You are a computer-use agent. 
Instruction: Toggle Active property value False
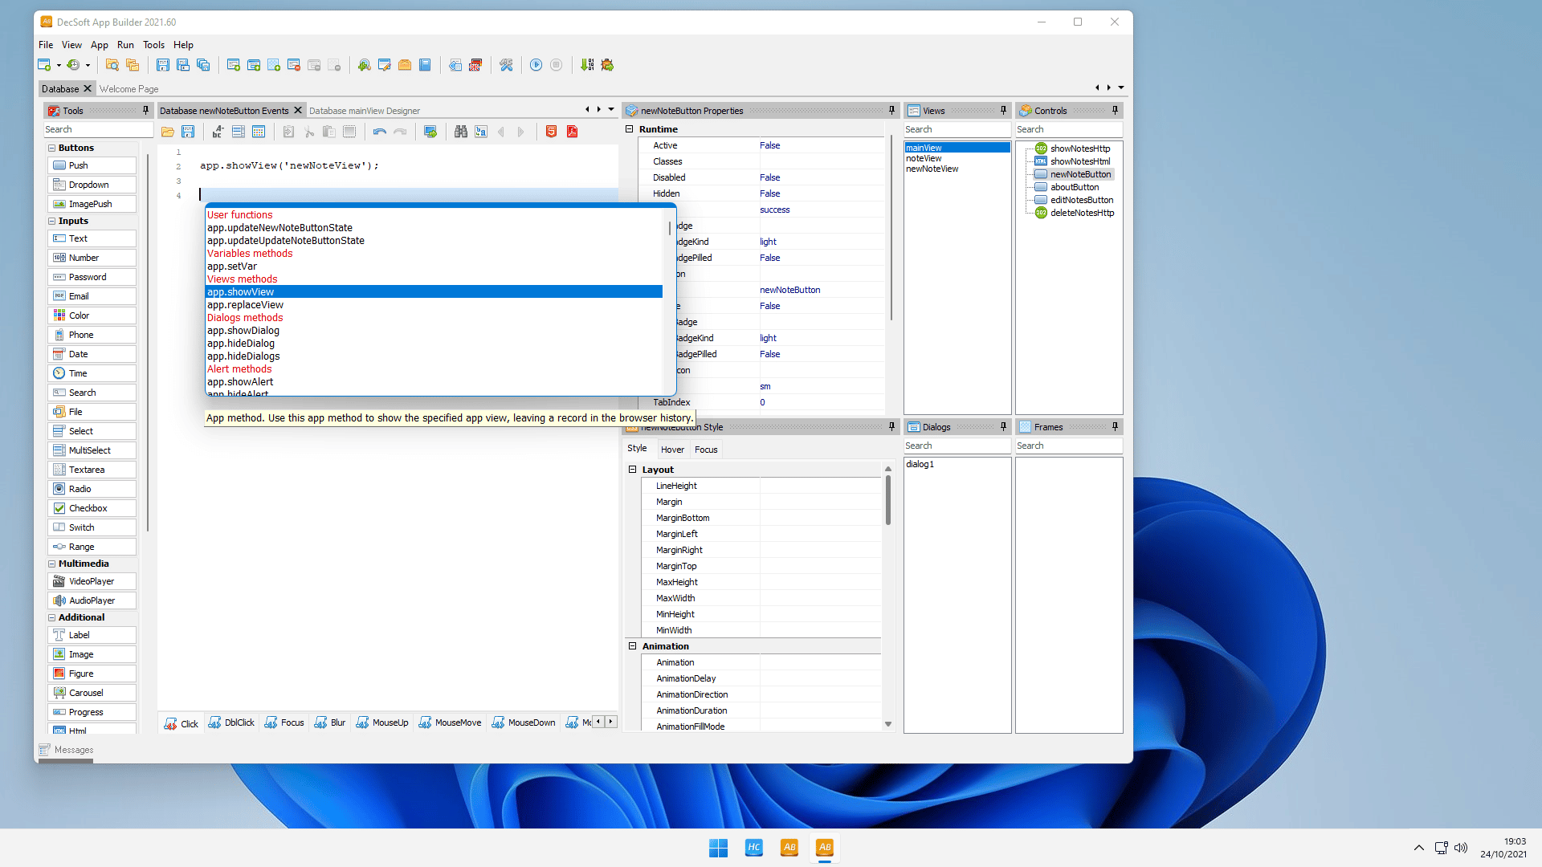pos(770,145)
